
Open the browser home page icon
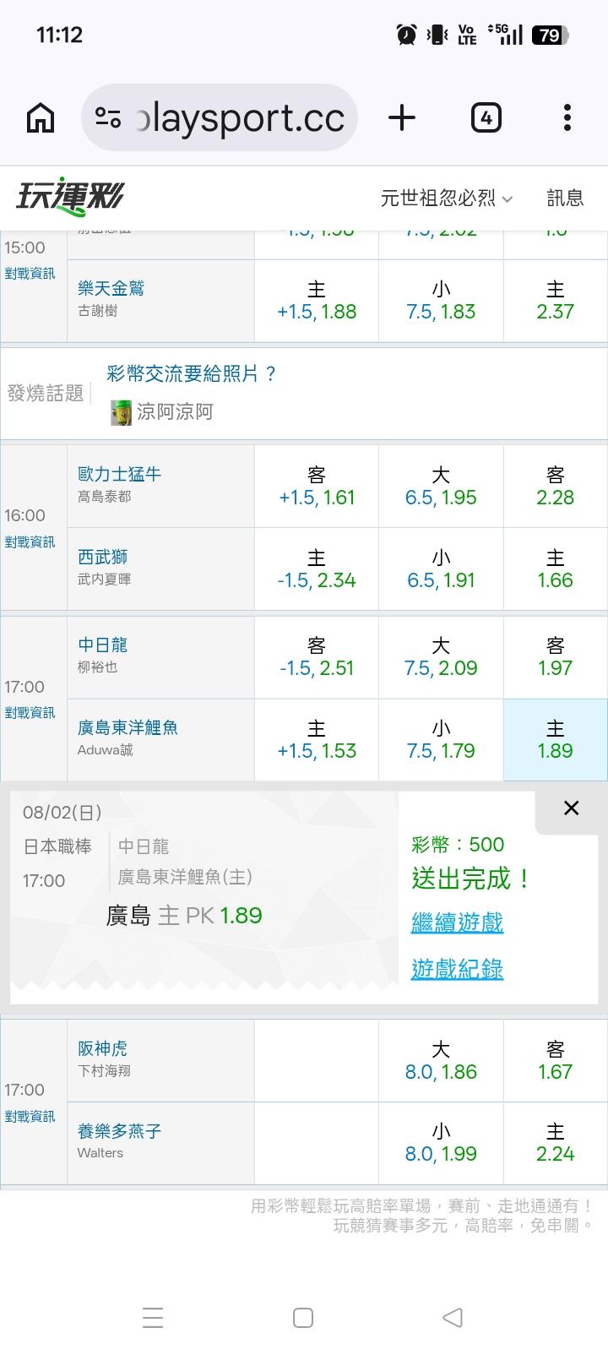41,117
